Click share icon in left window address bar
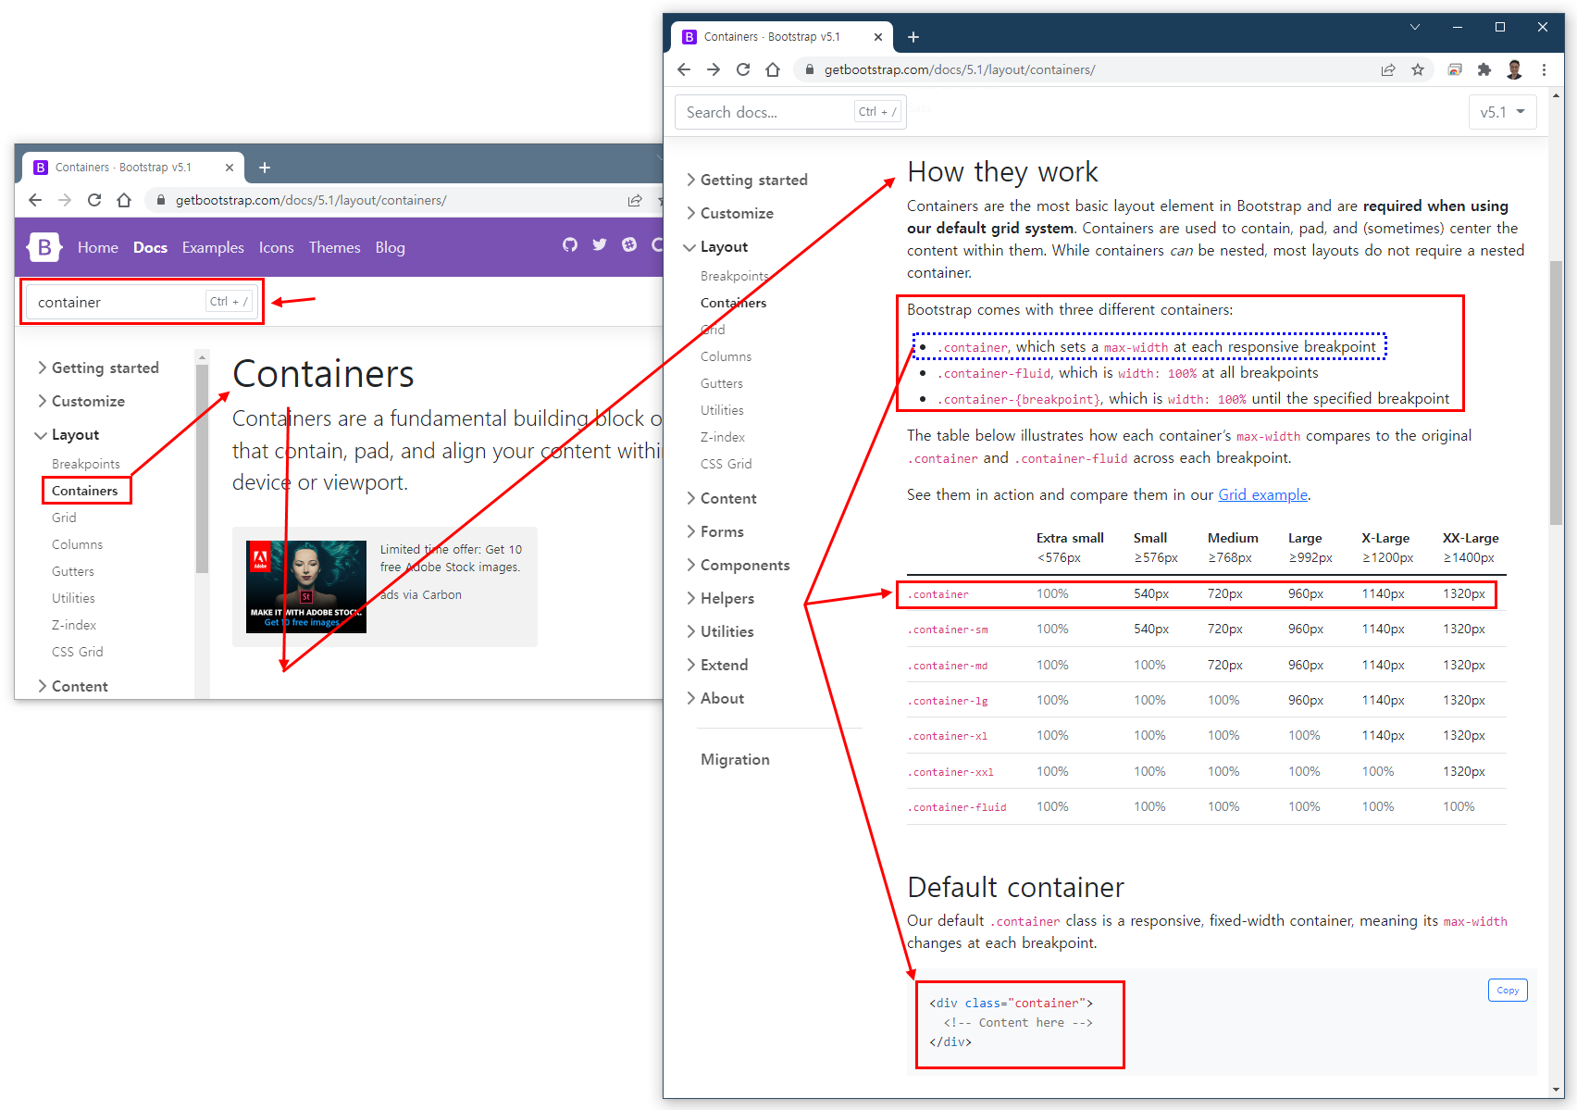This screenshot has width=1577, height=1110. pyautogui.click(x=635, y=200)
